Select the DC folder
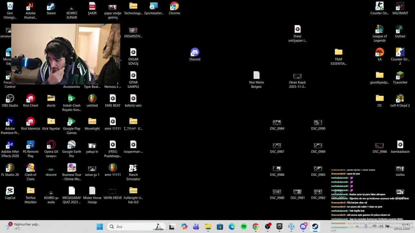Image resolution: width=415 pixels, height=233 pixels. (x=380, y=101)
